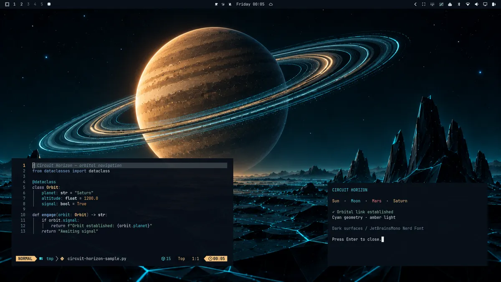This screenshot has height=282, width=501.
Task: Open the weather cloud icon
Action: coord(271,4)
